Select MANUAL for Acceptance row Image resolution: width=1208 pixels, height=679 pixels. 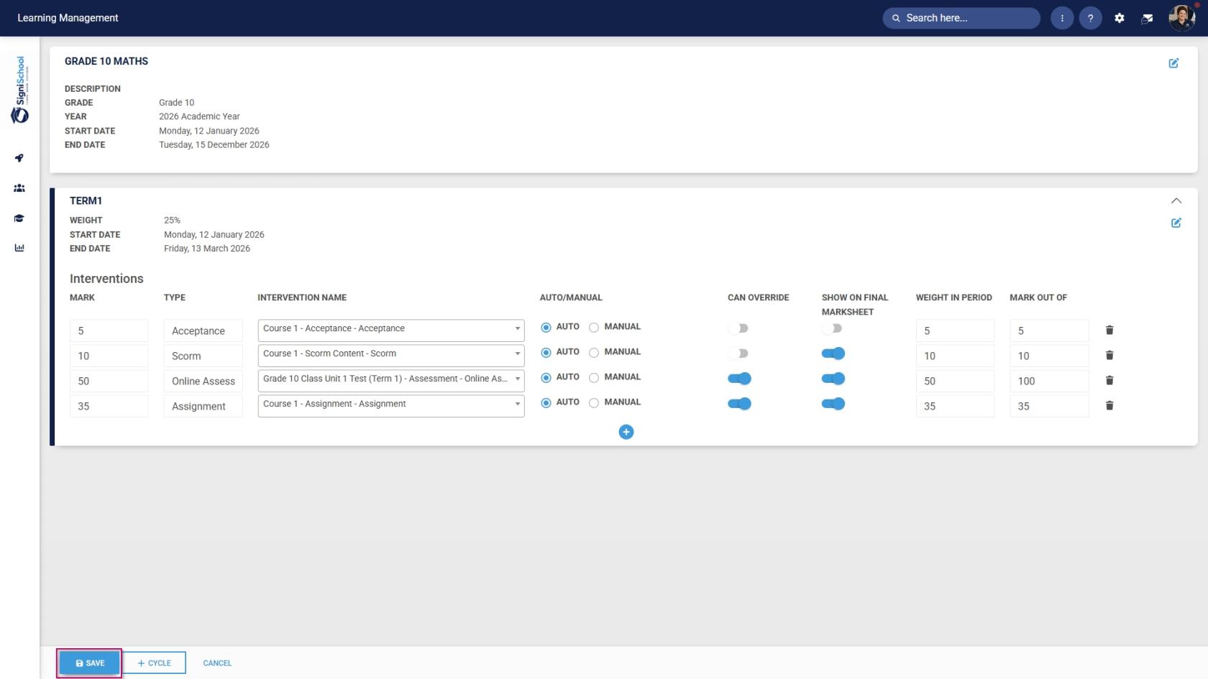[x=594, y=328]
